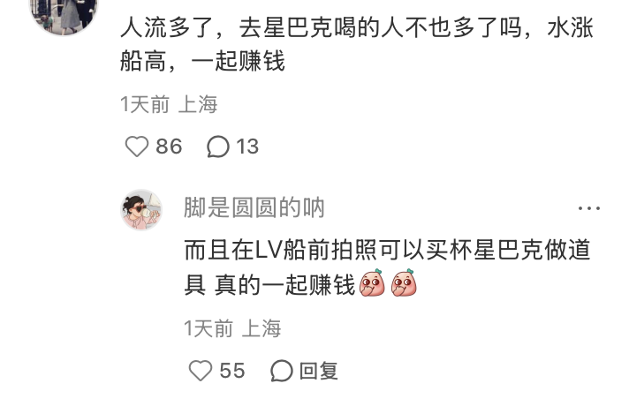Like the reply with 55 likes
Image resolution: width=629 pixels, height=406 pixels.
(x=201, y=371)
